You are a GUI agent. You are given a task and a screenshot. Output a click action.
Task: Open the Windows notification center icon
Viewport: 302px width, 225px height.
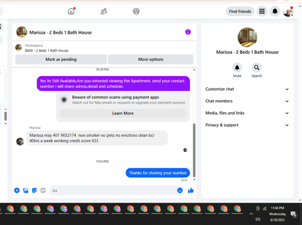tap(294, 214)
